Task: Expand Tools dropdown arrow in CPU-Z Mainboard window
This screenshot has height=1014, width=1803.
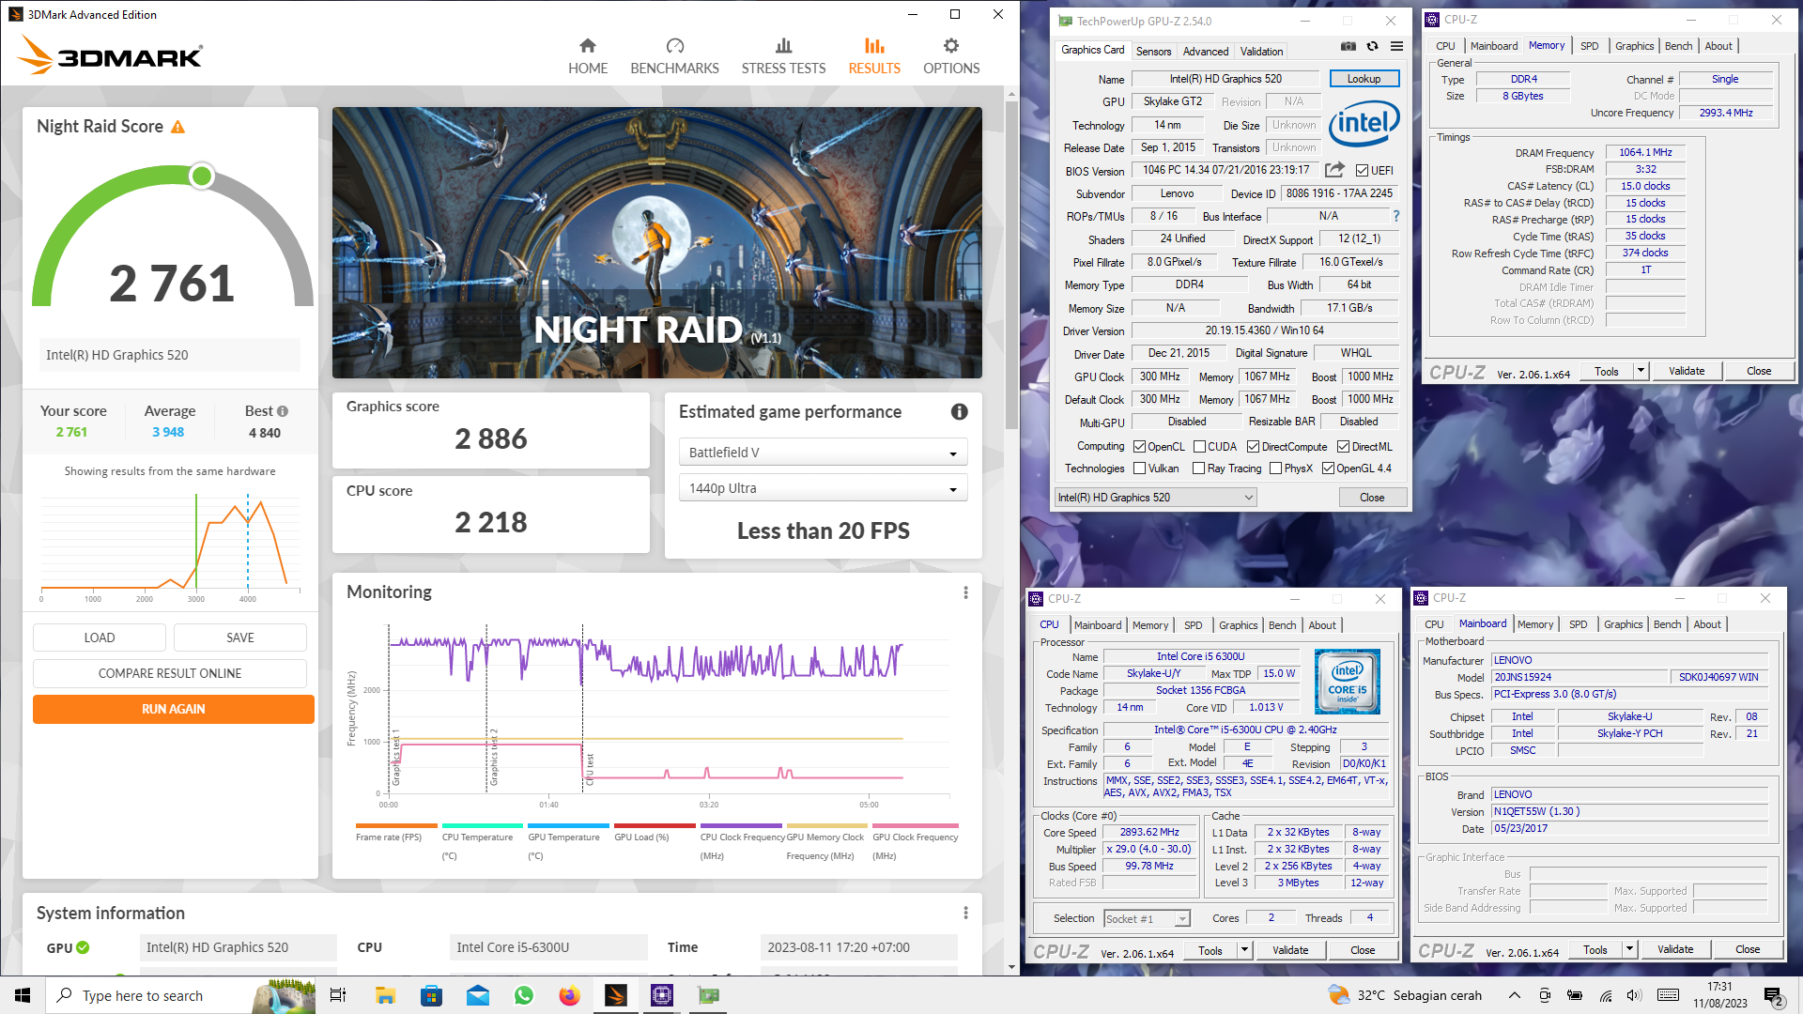Action: [x=1629, y=949]
